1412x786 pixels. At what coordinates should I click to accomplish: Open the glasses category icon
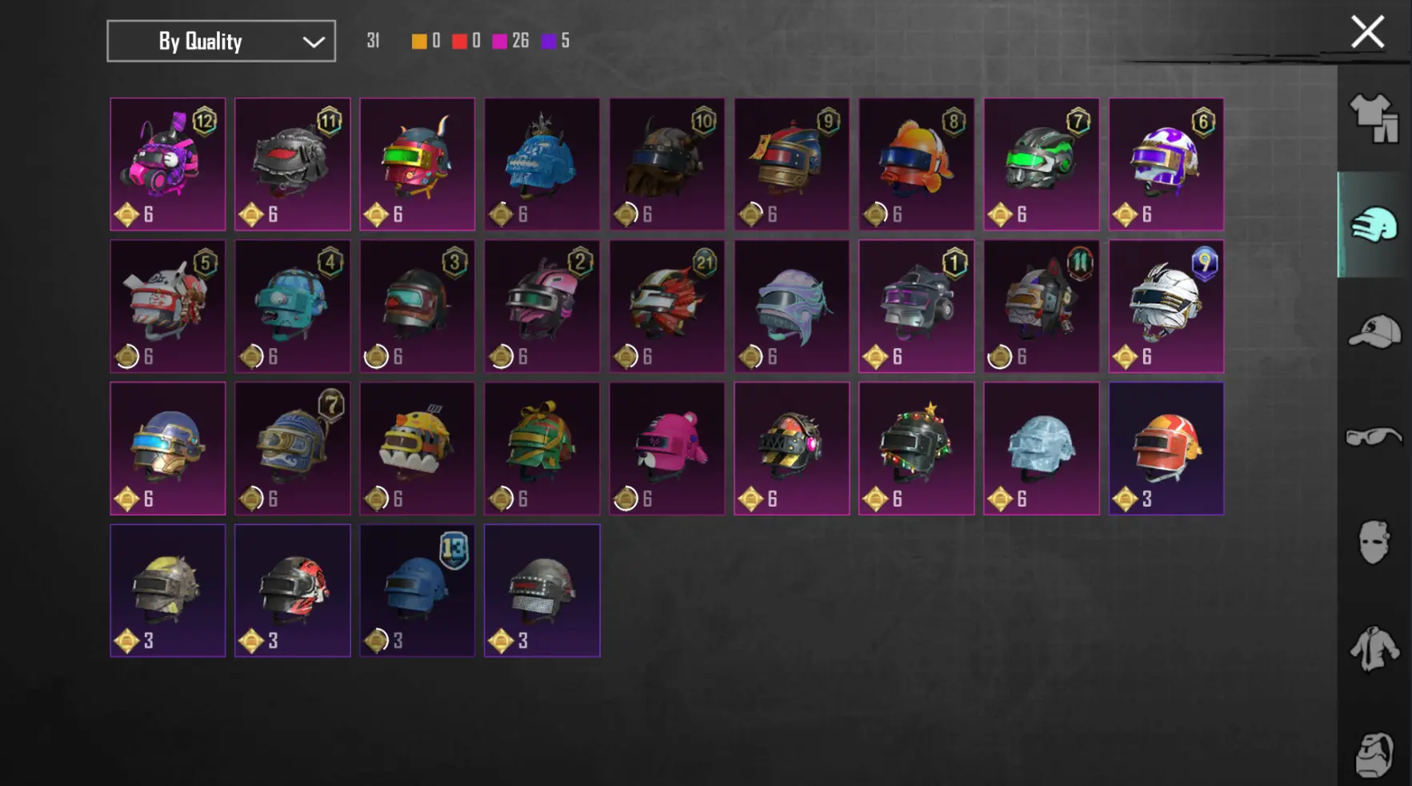point(1374,437)
